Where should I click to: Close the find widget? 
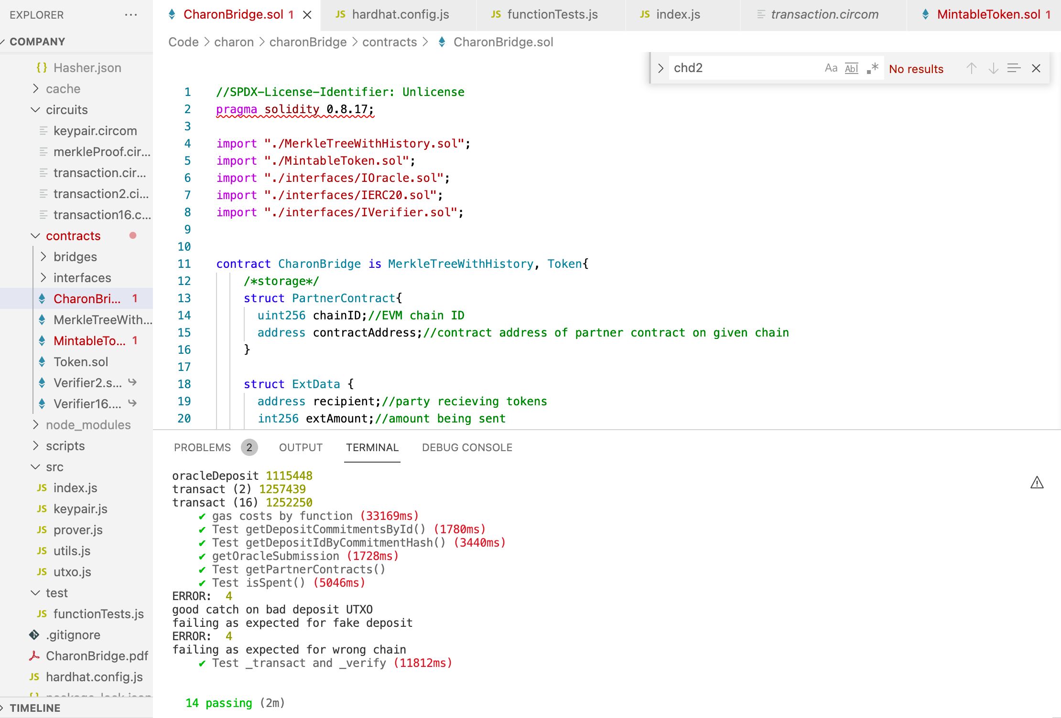[1036, 68]
